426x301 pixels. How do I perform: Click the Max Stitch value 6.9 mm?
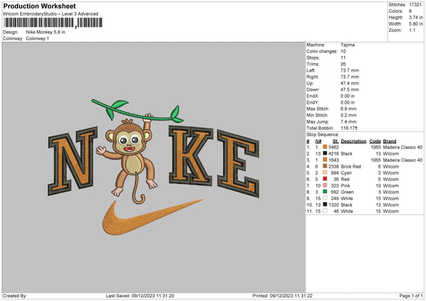click(x=349, y=109)
